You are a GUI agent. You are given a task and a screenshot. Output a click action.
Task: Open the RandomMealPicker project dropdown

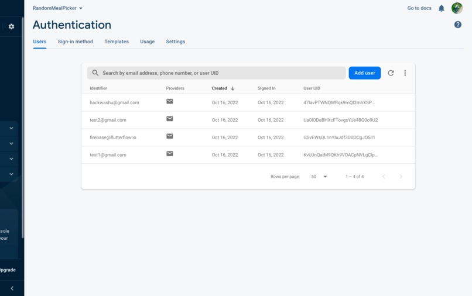pyautogui.click(x=57, y=8)
